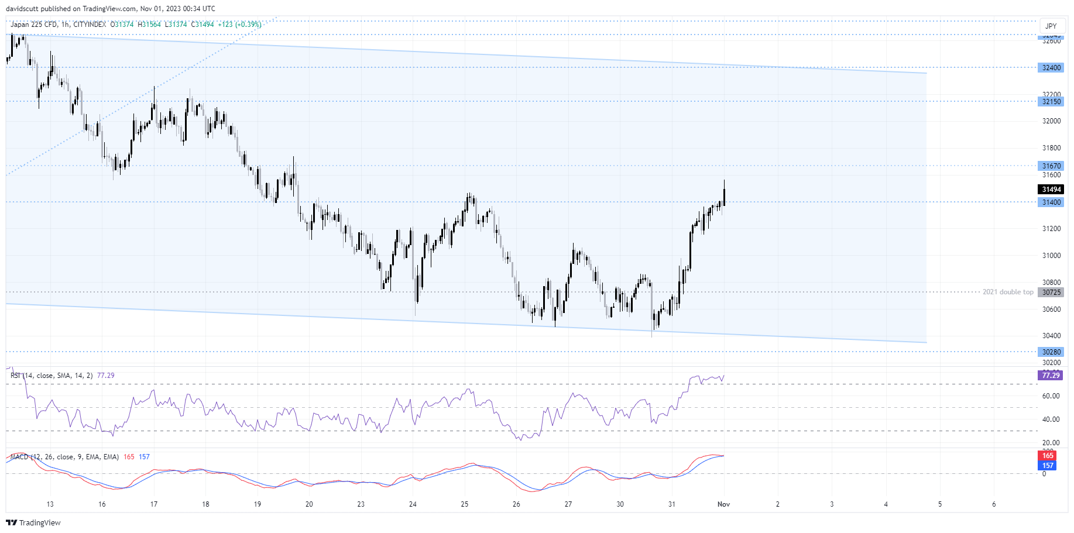This screenshot has width=1074, height=533.
Task: Click the '31' date on time axis
Action: pos(672,504)
